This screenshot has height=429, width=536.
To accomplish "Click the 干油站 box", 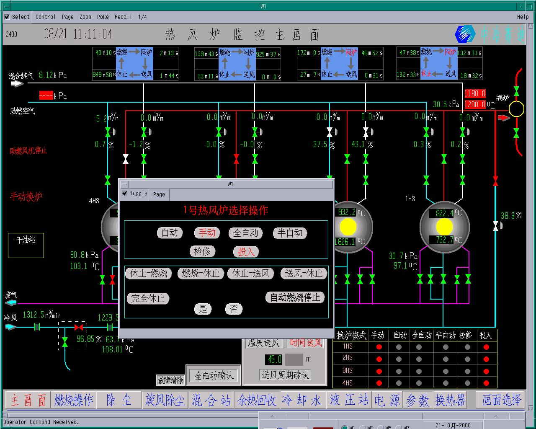I will (x=26, y=245).
